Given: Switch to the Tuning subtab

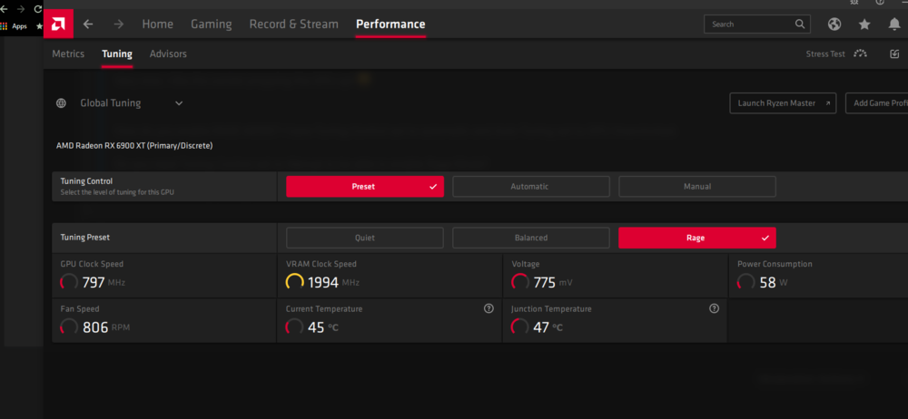Looking at the screenshot, I should pos(117,54).
